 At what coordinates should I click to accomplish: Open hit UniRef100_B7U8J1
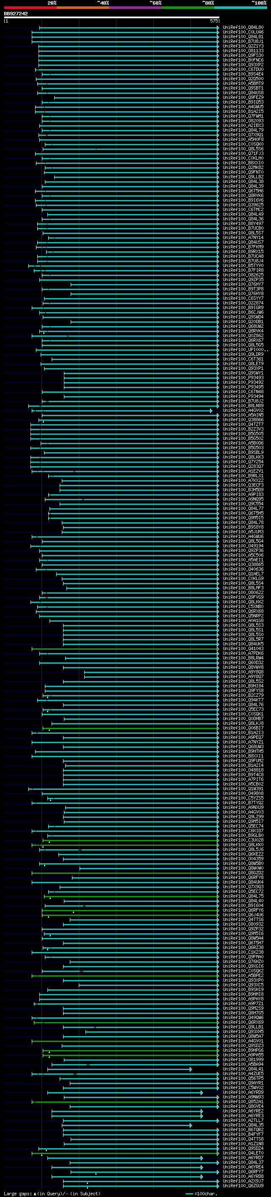point(243,41)
